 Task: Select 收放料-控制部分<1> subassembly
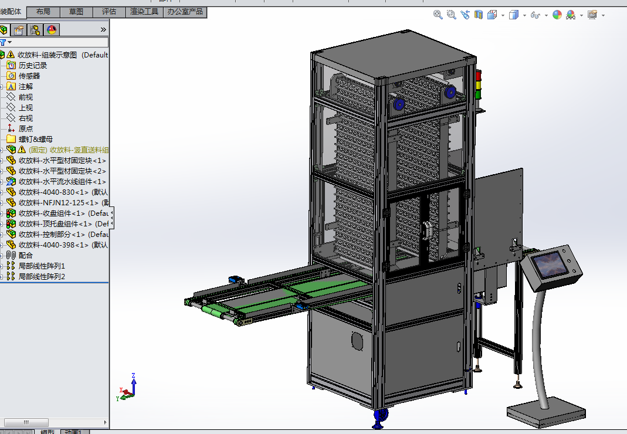[63, 234]
